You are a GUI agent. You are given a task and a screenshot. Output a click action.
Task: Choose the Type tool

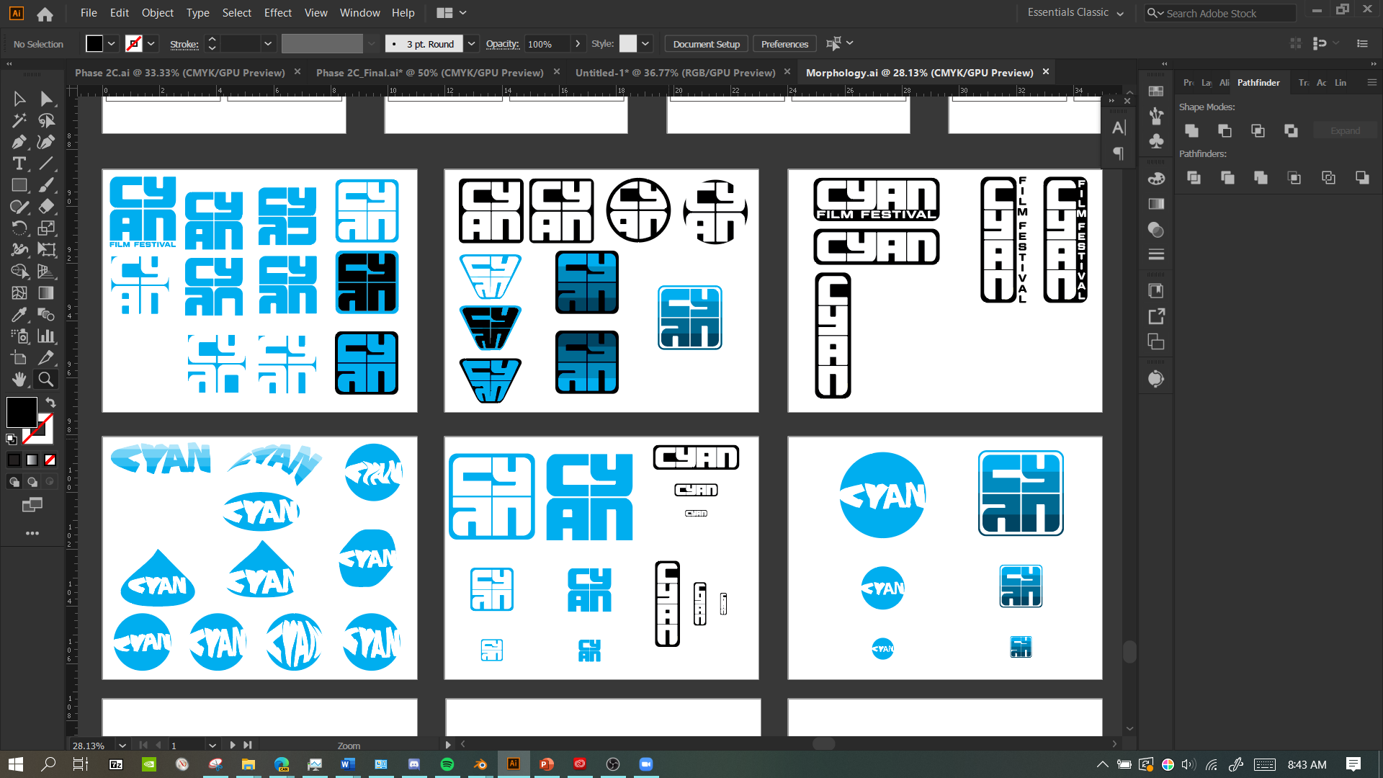click(19, 164)
